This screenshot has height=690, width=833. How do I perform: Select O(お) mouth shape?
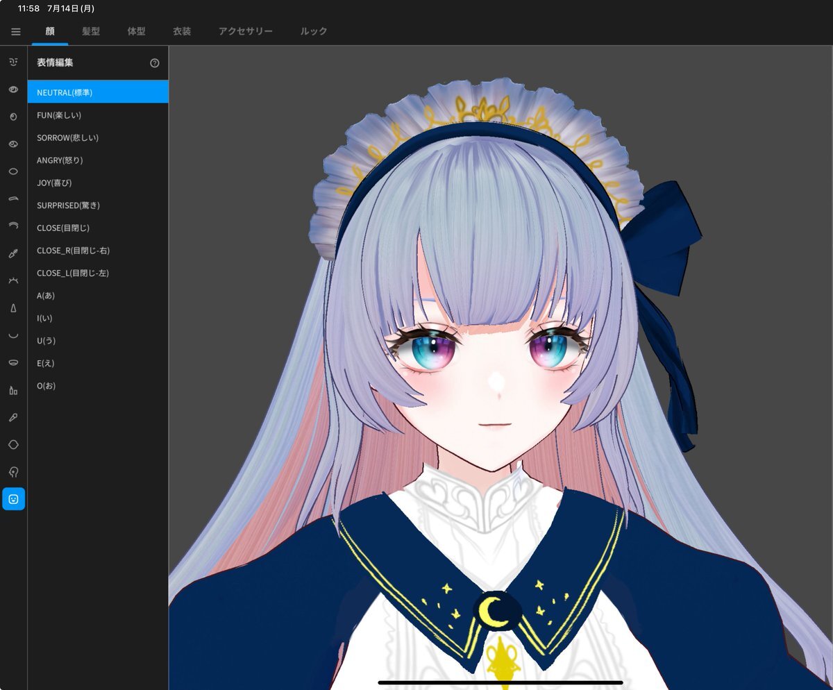pyautogui.click(x=98, y=386)
